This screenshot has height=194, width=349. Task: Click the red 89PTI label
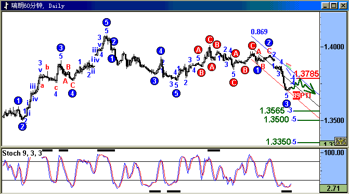302,95
